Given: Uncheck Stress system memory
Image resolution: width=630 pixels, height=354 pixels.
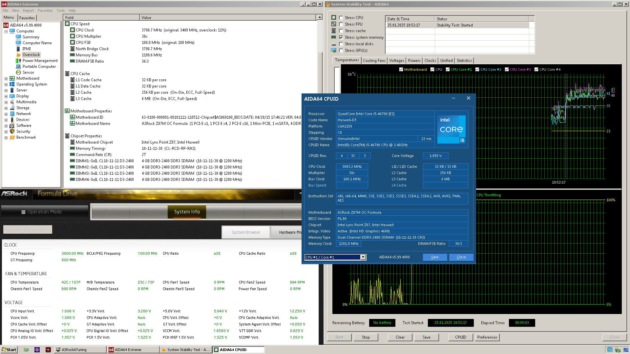Looking at the screenshot, I should pyautogui.click(x=341, y=37).
